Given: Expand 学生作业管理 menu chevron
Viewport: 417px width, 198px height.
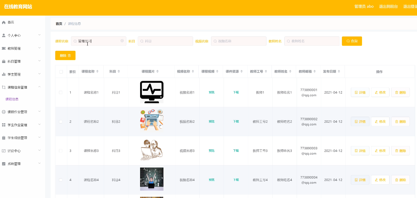Looking at the screenshot, I should (40, 125).
